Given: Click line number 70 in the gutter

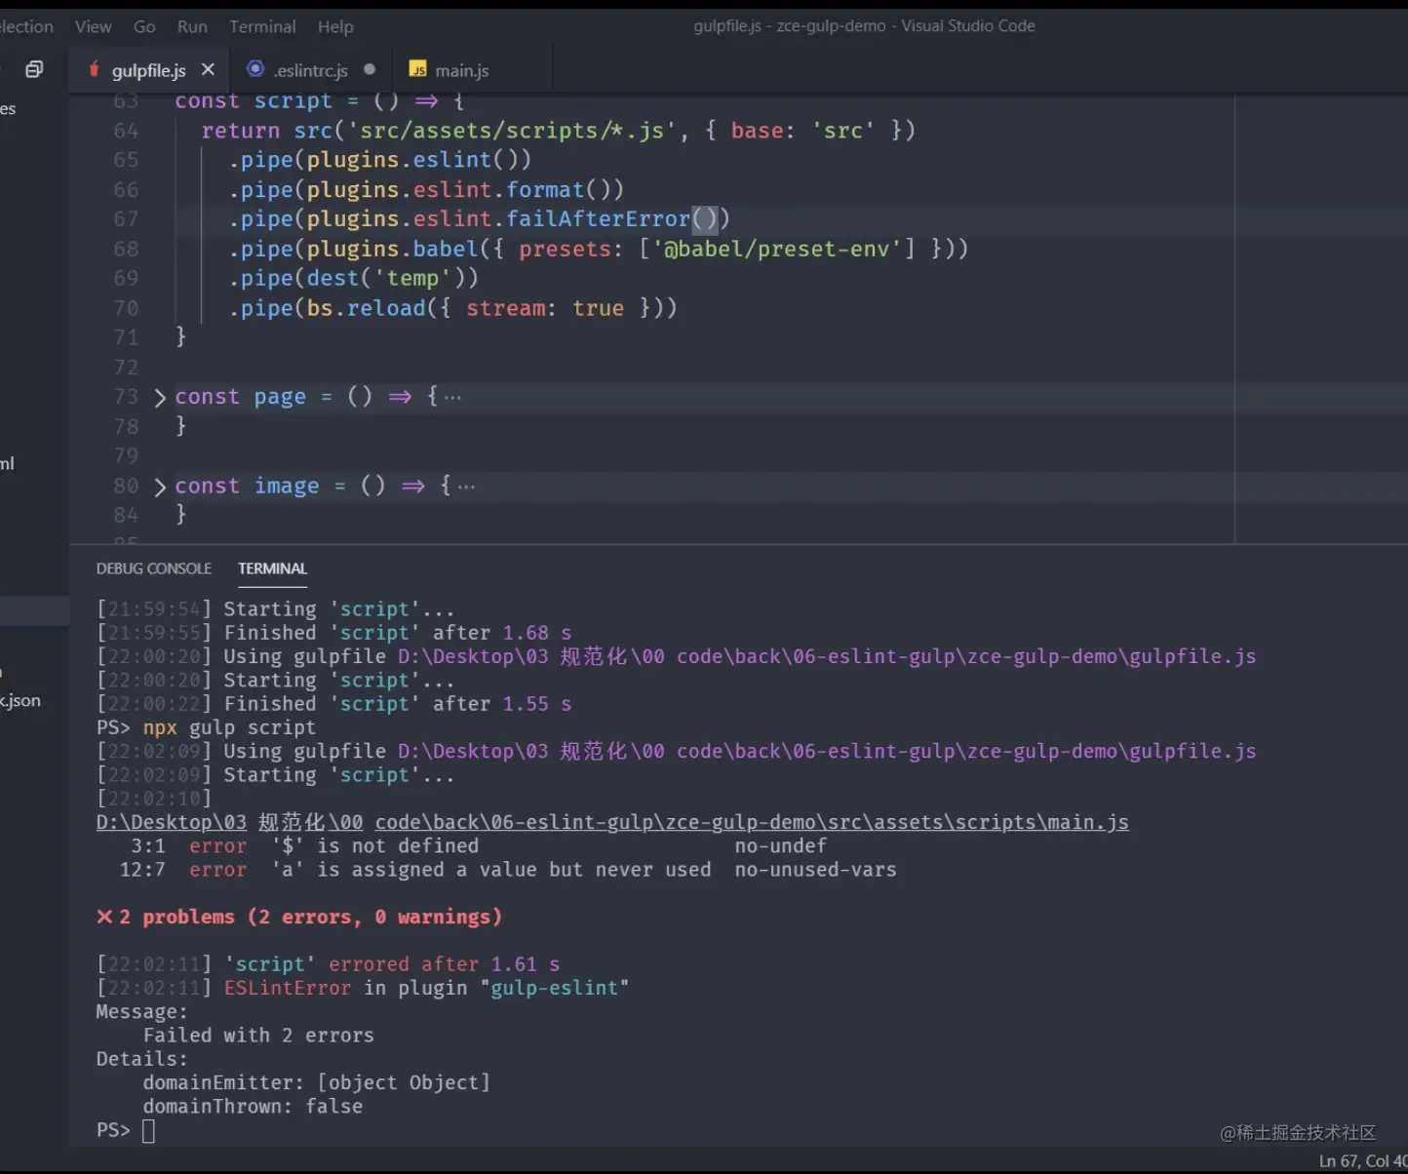Looking at the screenshot, I should [126, 308].
